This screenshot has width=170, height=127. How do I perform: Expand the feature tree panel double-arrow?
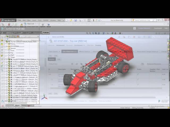[38, 37]
